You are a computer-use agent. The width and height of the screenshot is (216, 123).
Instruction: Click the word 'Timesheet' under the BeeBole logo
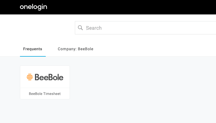(x=52, y=94)
